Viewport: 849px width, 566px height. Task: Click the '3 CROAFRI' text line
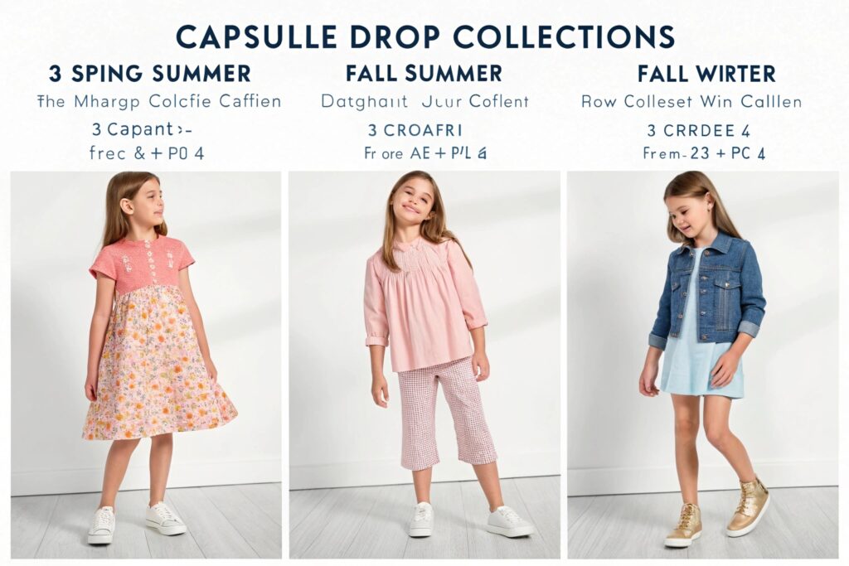point(415,130)
